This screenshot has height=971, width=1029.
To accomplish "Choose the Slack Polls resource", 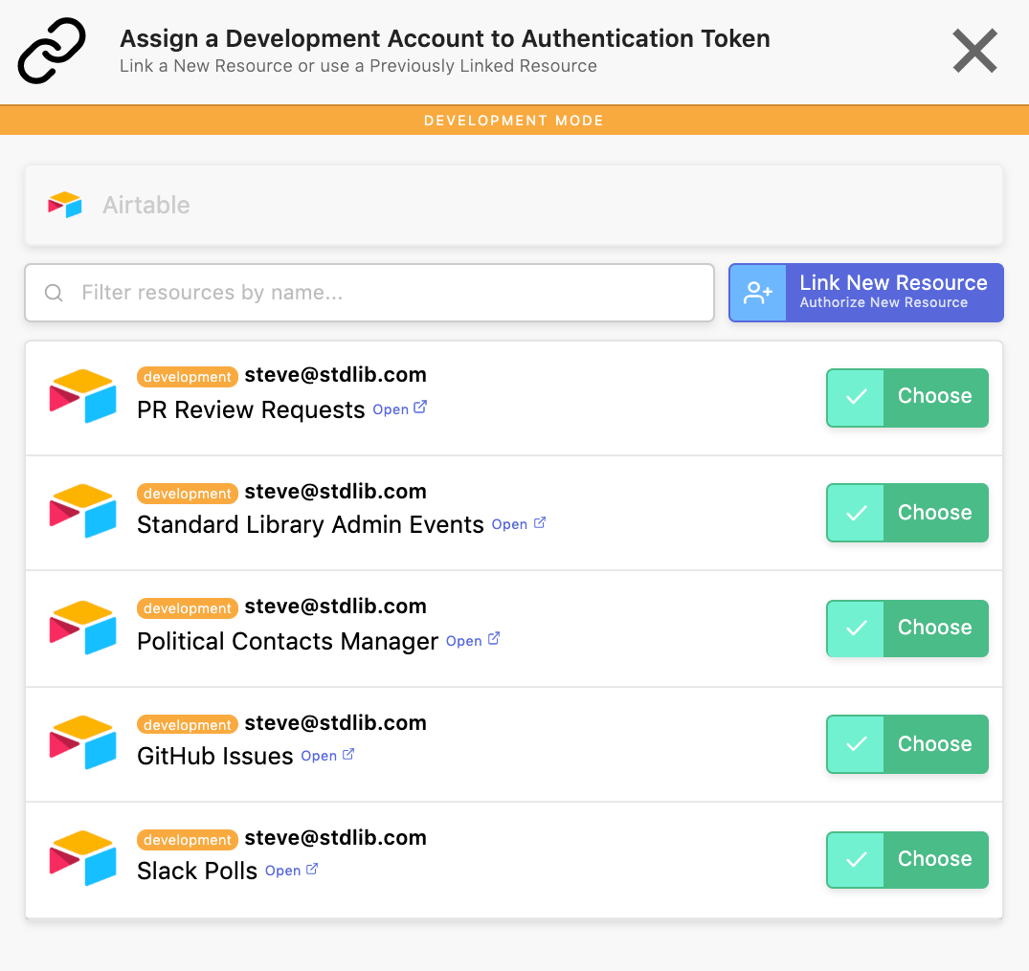I will pos(906,859).
